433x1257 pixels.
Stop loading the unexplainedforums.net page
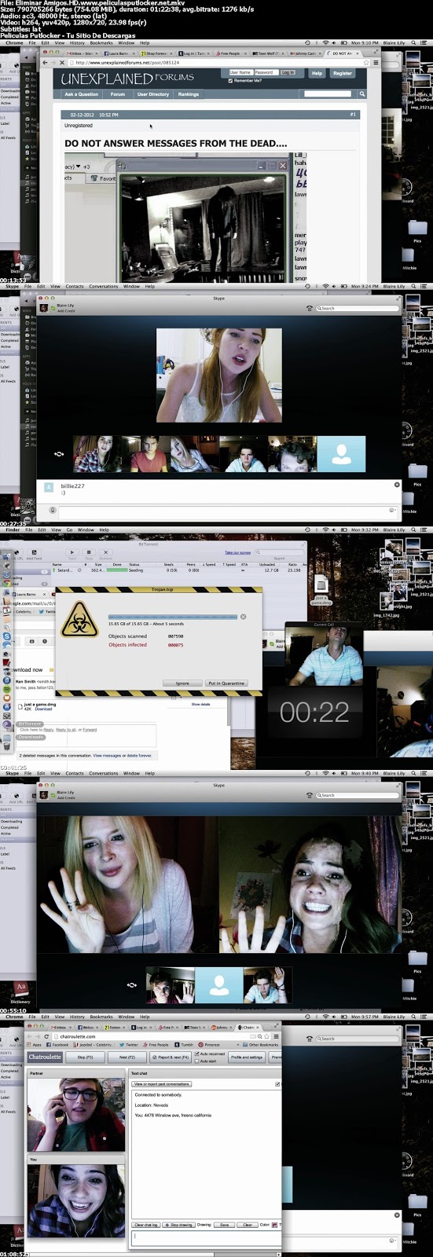tap(62, 62)
